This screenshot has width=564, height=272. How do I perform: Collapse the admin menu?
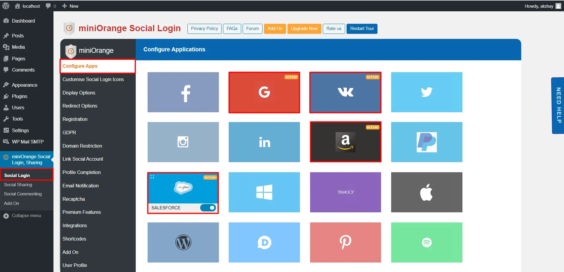(x=27, y=216)
